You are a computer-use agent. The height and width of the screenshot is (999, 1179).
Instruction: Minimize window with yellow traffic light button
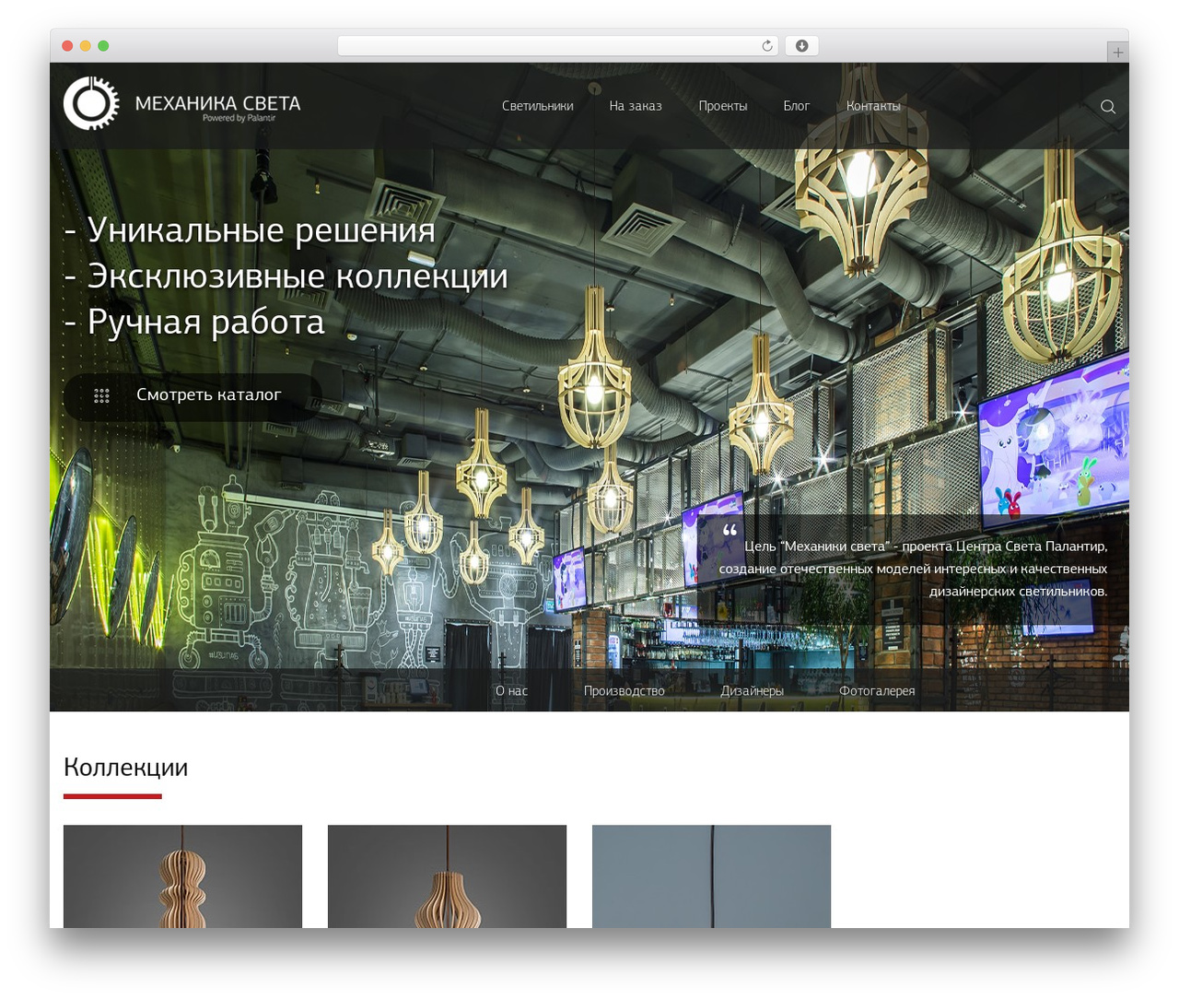(85, 46)
